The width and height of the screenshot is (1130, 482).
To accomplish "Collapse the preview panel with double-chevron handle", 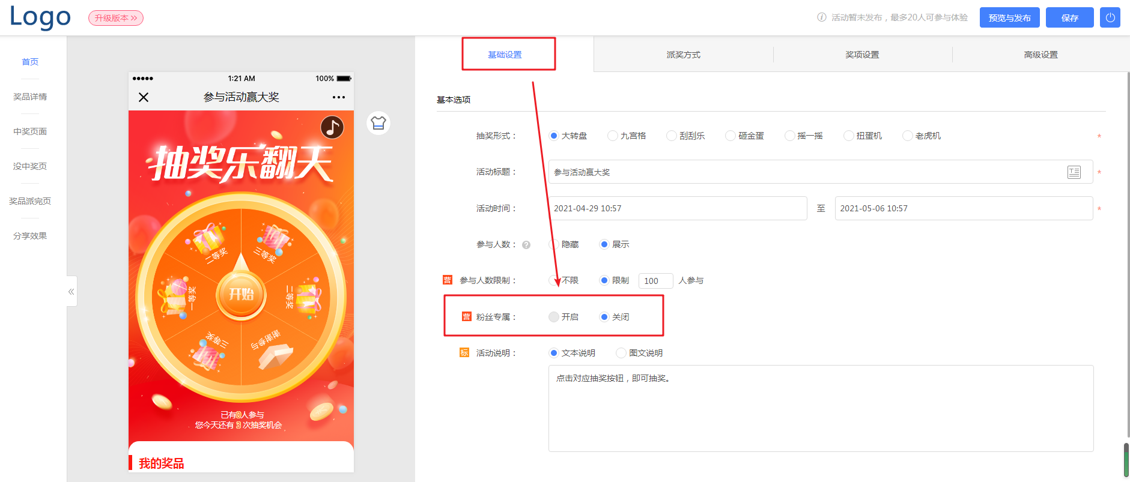I will point(71,292).
